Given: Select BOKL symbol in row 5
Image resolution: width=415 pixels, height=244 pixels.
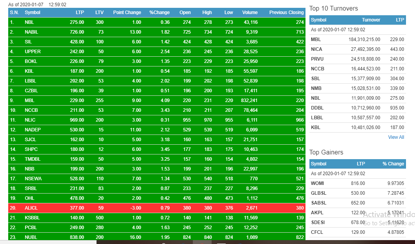Looking at the screenshot, I should pos(31,61).
